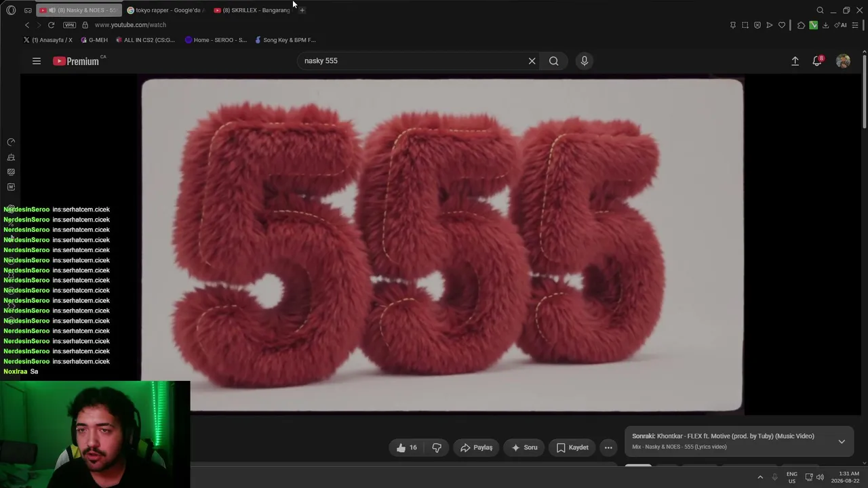Open the workspaces icon beside the tabs
The width and height of the screenshot is (868, 488).
point(28,10)
